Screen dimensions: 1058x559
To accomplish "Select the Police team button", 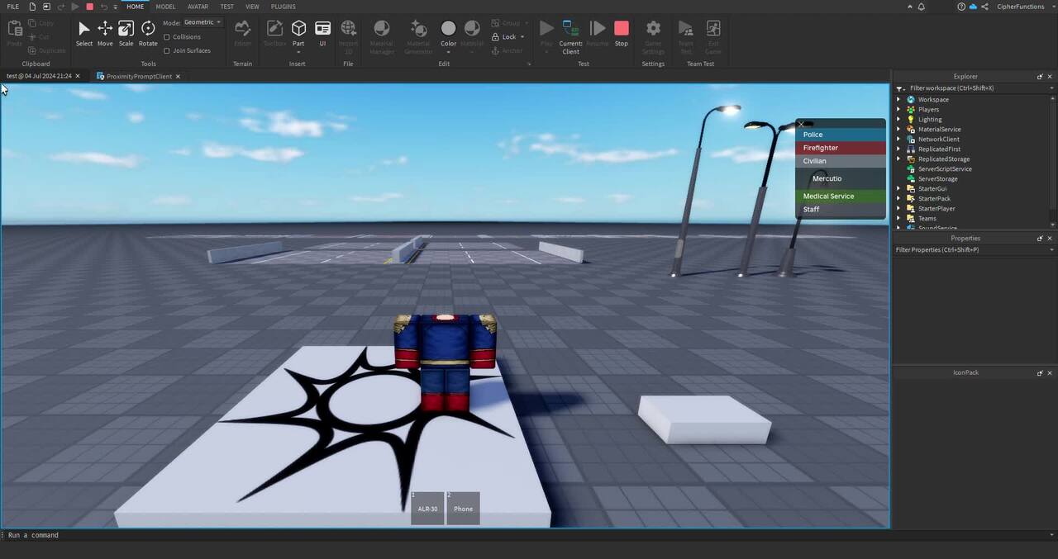I will tap(840, 135).
